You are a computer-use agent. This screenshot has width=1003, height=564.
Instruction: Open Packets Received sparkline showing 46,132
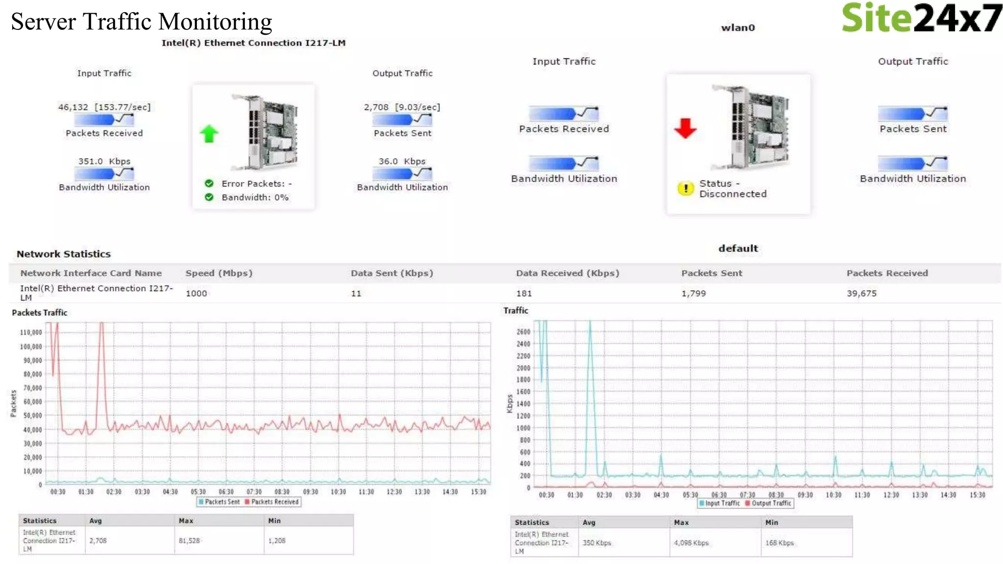pyautogui.click(x=104, y=119)
